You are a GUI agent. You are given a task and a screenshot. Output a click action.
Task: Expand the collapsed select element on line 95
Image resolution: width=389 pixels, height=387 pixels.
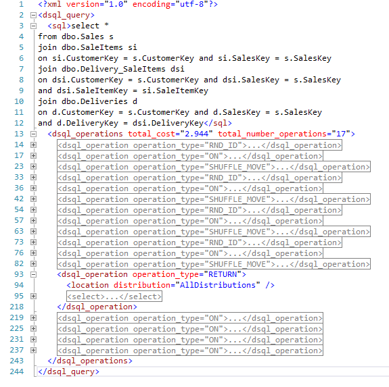(x=33, y=296)
